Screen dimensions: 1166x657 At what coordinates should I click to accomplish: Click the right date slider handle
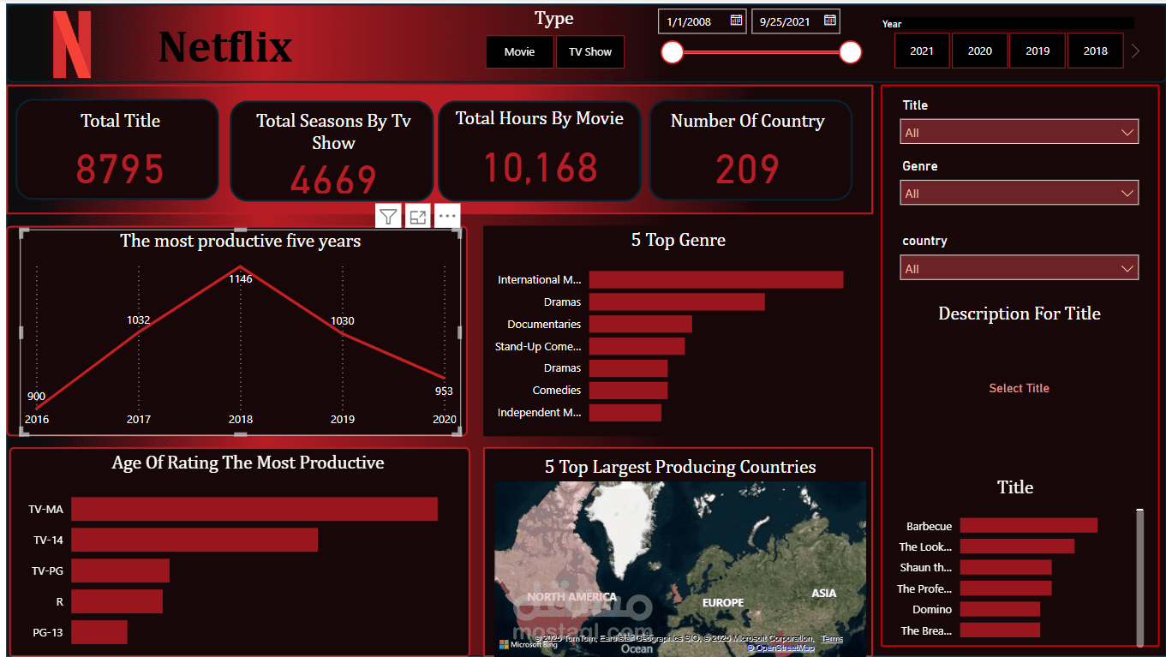[851, 53]
